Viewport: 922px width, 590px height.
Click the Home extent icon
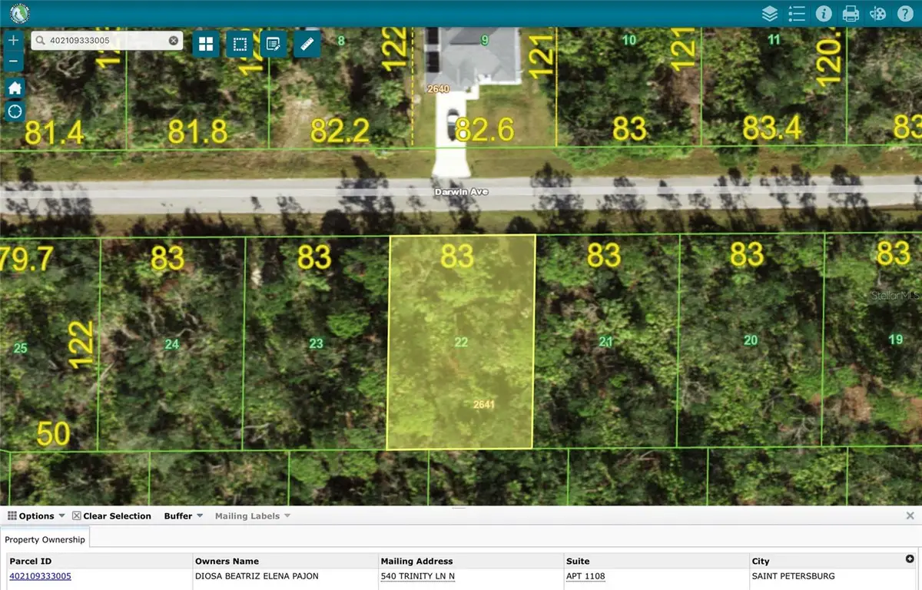[14, 88]
